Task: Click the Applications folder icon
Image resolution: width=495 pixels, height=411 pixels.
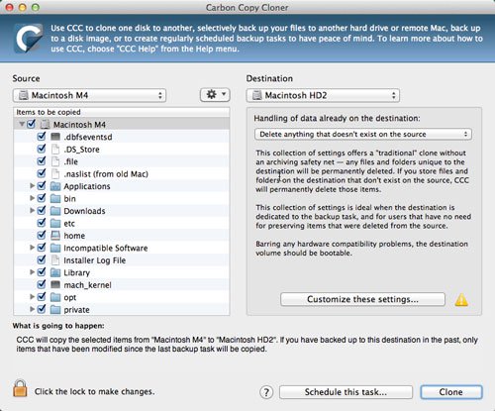Action: click(55, 186)
